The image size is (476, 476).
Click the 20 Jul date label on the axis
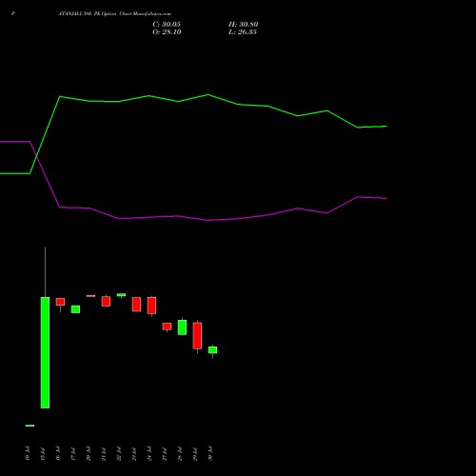point(89,453)
